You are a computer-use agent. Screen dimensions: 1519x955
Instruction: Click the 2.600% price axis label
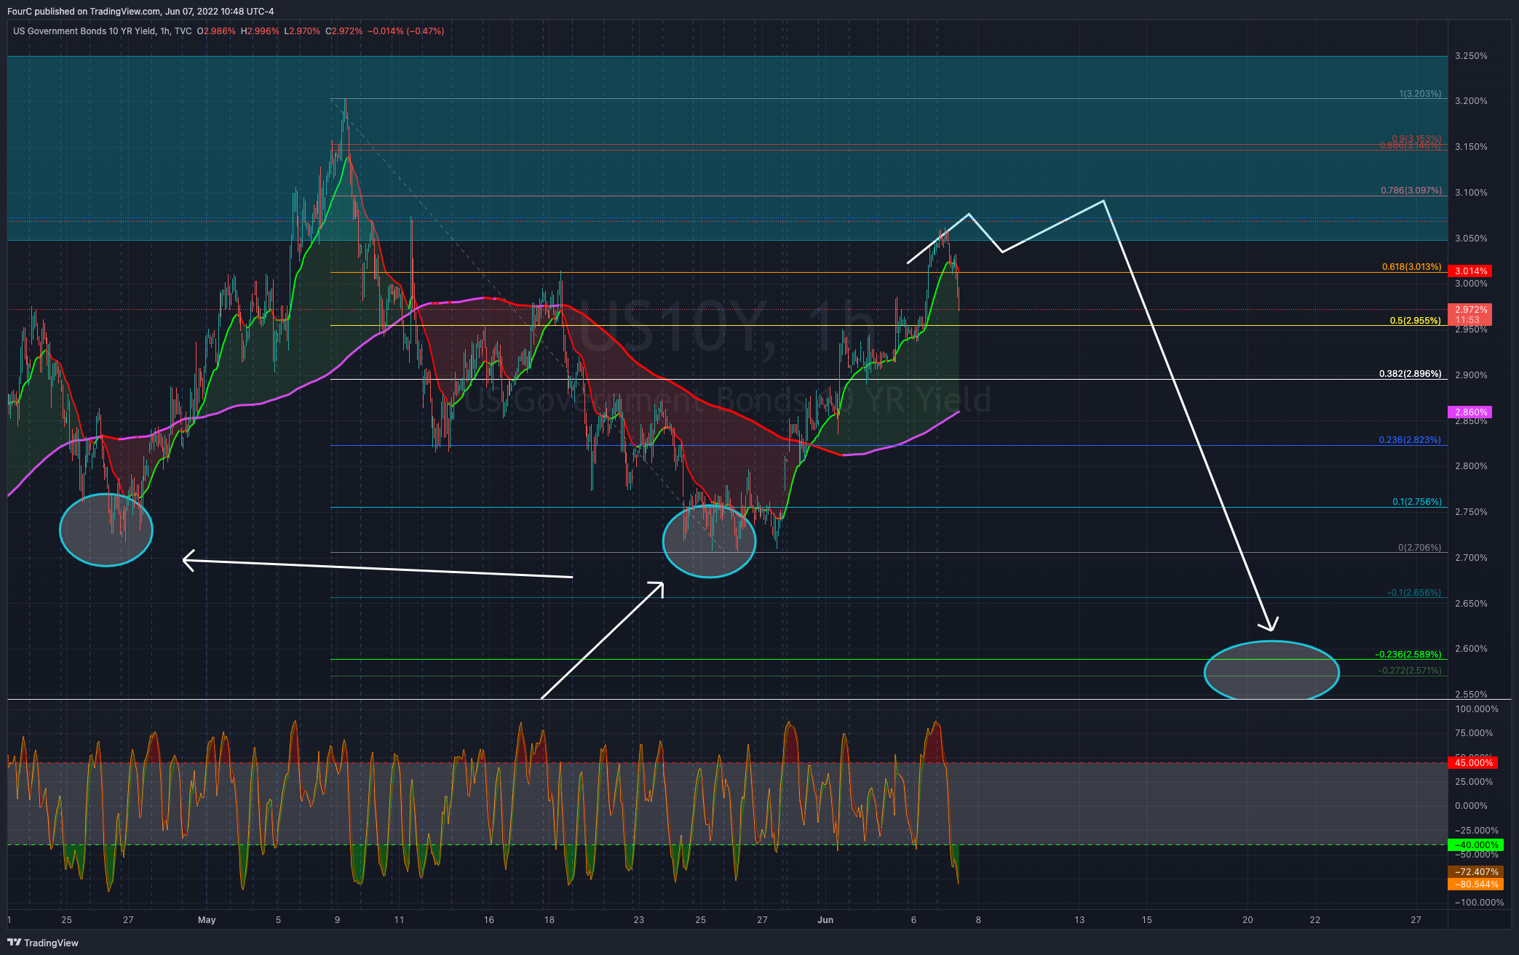1471,649
